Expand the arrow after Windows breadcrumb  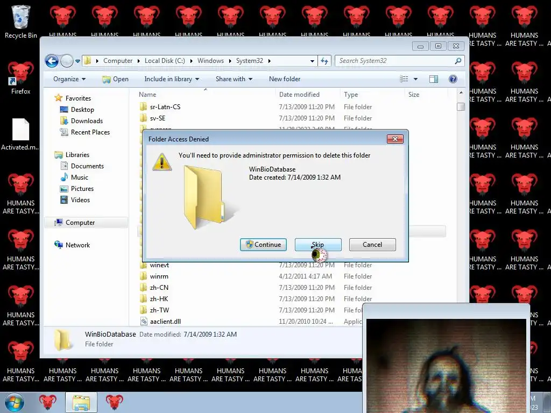[x=230, y=61]
